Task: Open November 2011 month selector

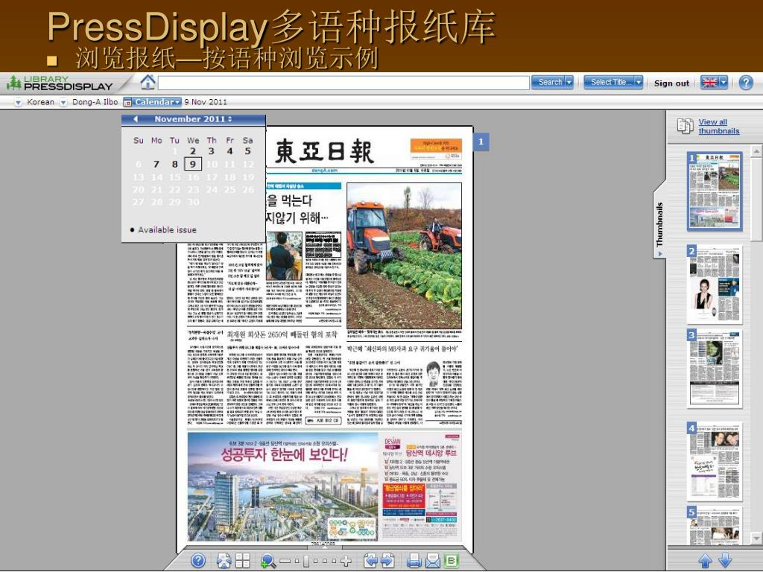Action: (x=193, y=118)
